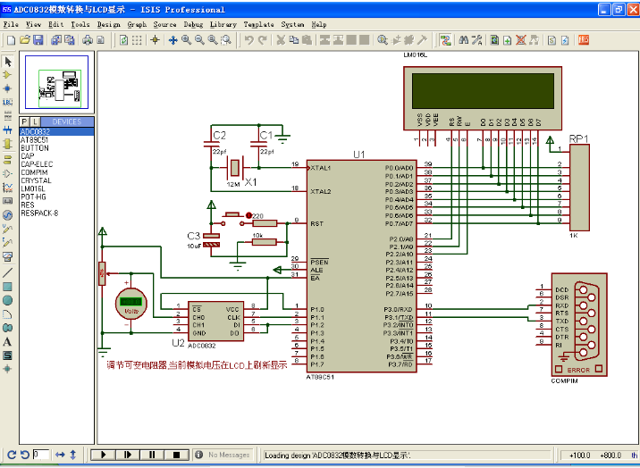
Task: Toggle the grid display icon
Action: coord(137,40)
